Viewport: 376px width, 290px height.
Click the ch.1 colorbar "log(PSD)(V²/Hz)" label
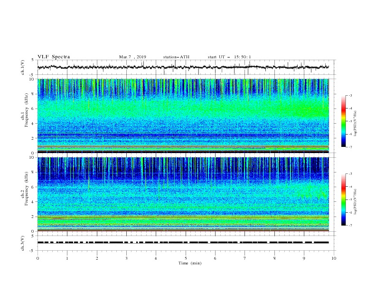click(x=356, y=124)
